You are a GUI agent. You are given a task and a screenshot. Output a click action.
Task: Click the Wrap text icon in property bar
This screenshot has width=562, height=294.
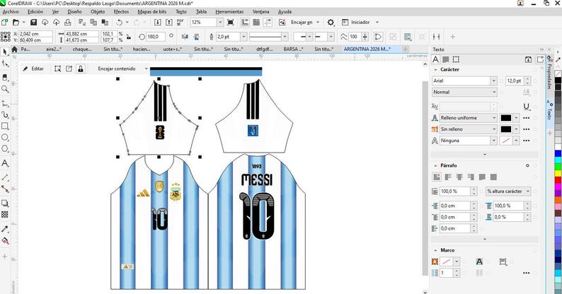pos(408,37)
